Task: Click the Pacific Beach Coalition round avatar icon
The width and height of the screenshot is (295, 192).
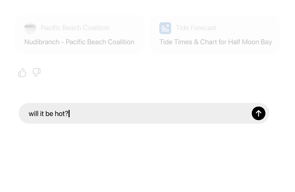Action: (x=30, y=28)
